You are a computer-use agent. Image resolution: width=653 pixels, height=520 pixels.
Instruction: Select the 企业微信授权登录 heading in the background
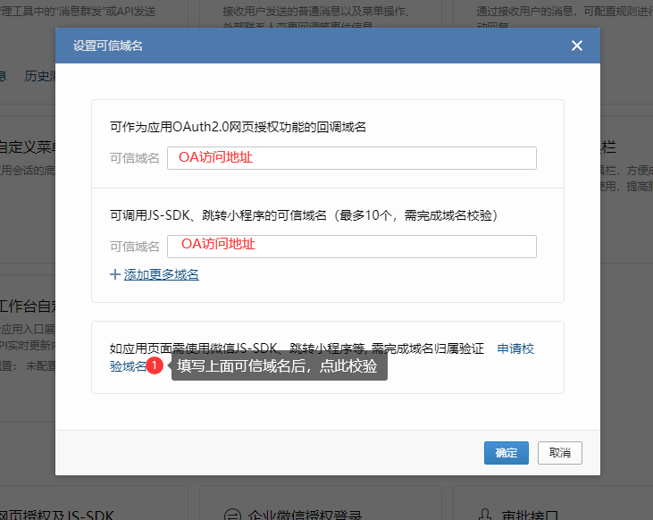(305, 515)
